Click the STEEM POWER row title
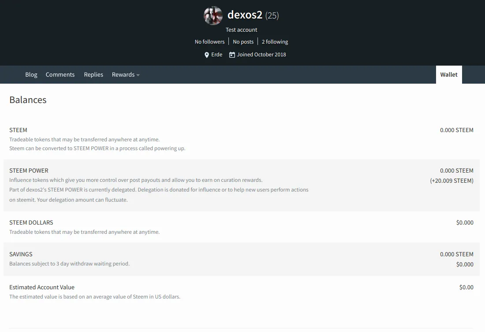Screen dimensions: 485x332 pyautogui.click(x=29, y=170)
